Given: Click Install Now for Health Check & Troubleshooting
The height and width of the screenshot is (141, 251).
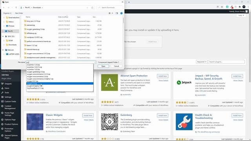Looking at the screenshot, I should pyautogui.click(x=237, y=116).
